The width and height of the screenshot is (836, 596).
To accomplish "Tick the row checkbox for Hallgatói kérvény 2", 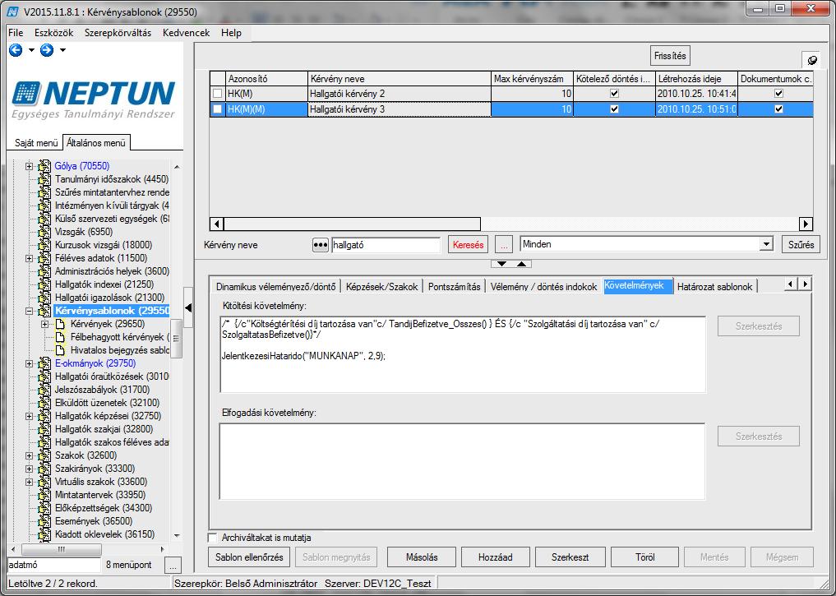I will click(217, 94).
